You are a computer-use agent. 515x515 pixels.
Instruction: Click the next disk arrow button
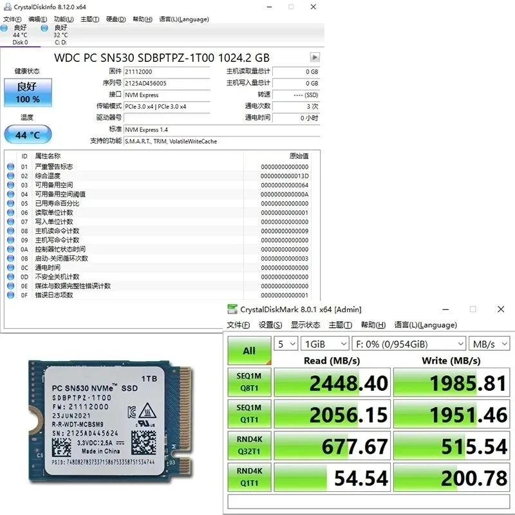315,57
